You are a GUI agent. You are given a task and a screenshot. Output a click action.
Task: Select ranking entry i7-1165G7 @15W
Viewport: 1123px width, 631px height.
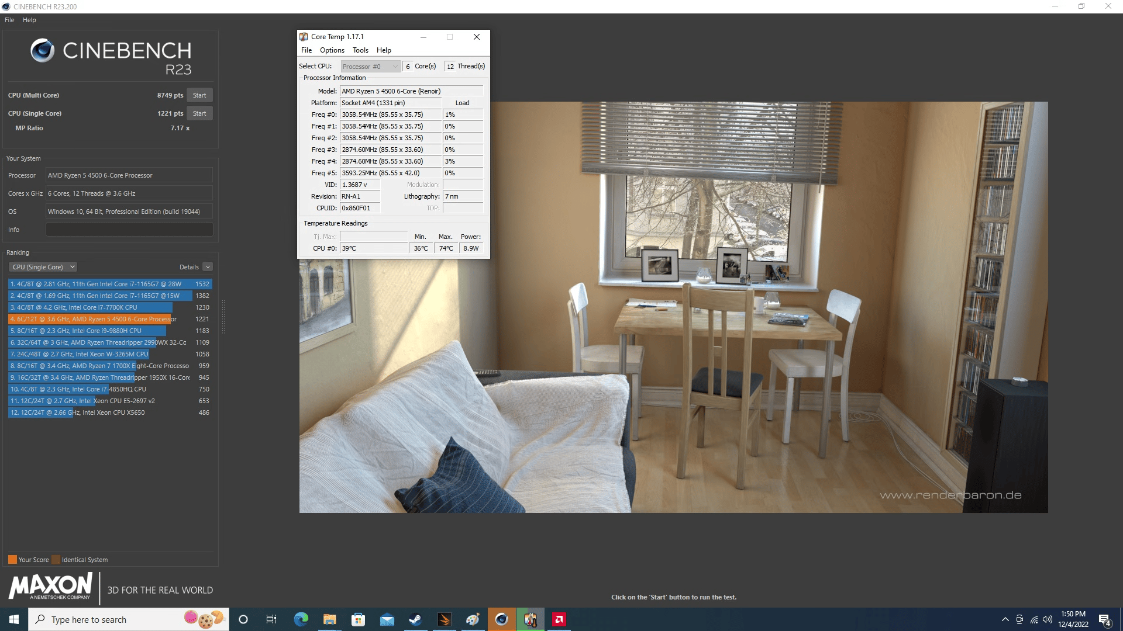[x=109, y=296]
